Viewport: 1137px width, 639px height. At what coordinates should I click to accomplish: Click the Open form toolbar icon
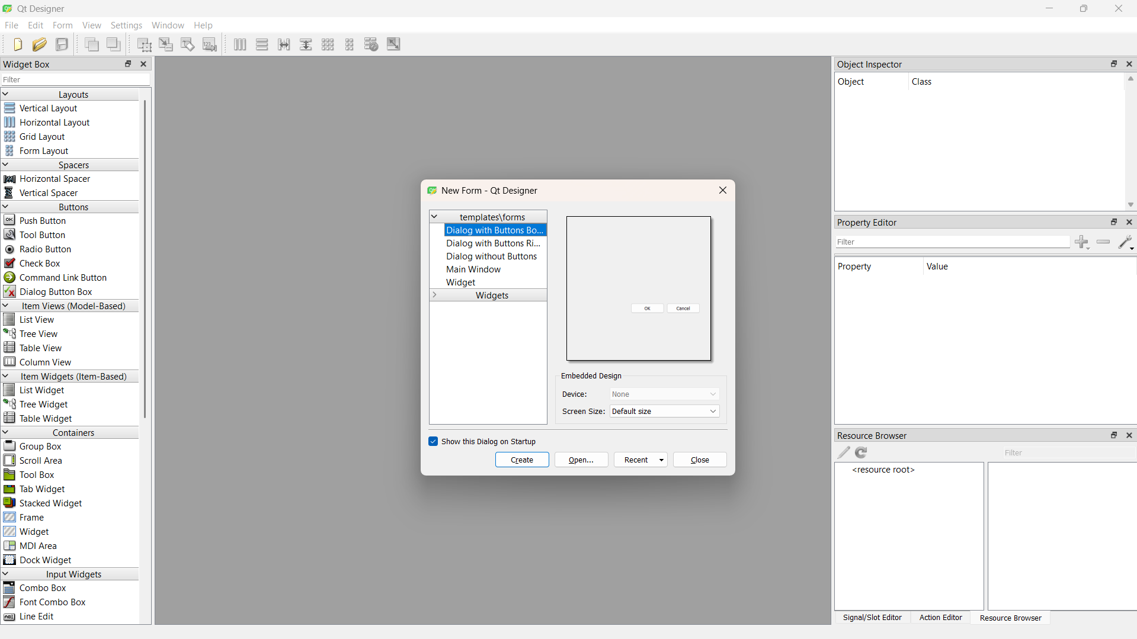point(40,44)
